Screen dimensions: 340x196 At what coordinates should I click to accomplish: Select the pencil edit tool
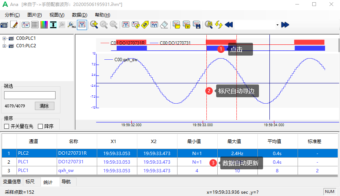pyautogui.click(x=14, y=25)
